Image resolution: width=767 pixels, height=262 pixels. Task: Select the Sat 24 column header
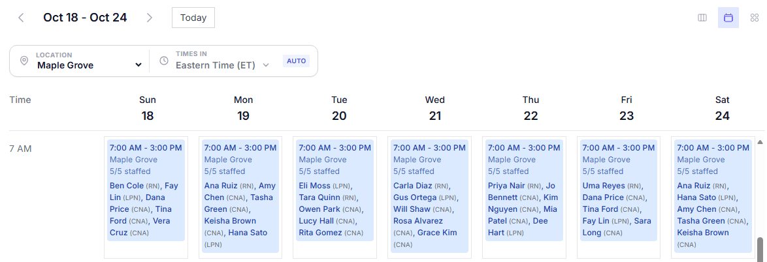click(722, 108)
